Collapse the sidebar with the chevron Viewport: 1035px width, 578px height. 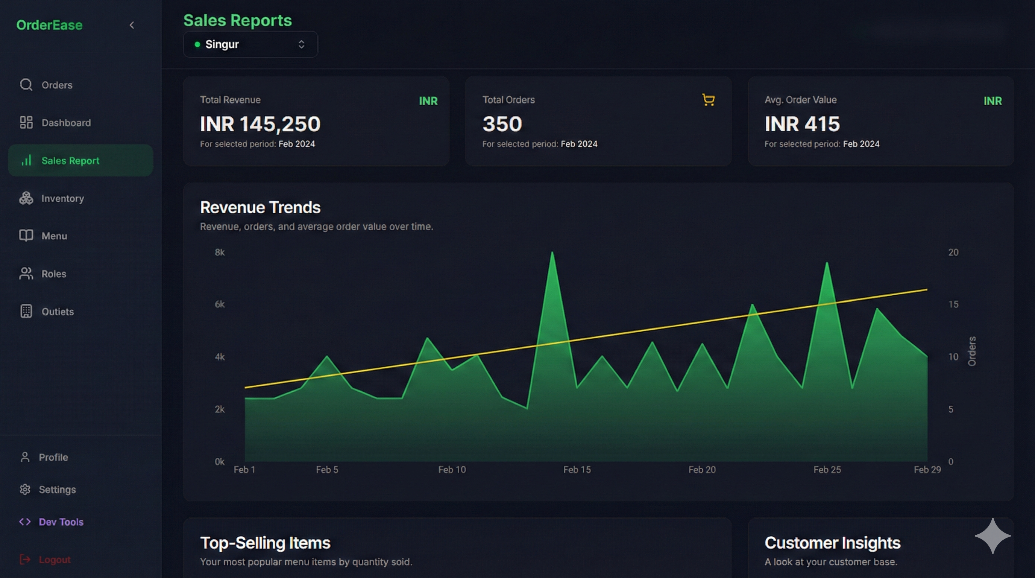coord(132,25)
